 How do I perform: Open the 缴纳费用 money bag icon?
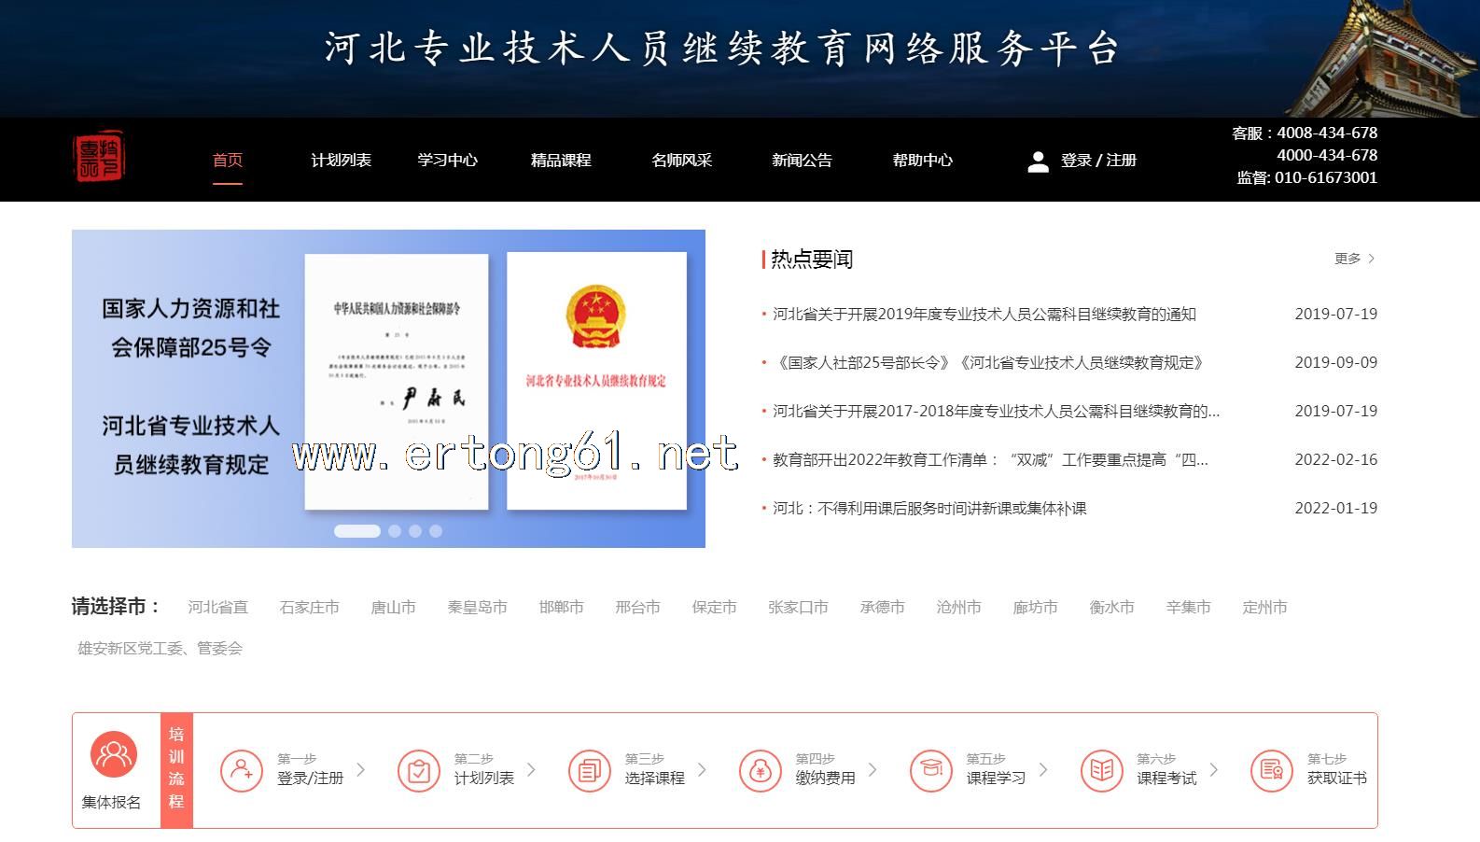(760, 771)
